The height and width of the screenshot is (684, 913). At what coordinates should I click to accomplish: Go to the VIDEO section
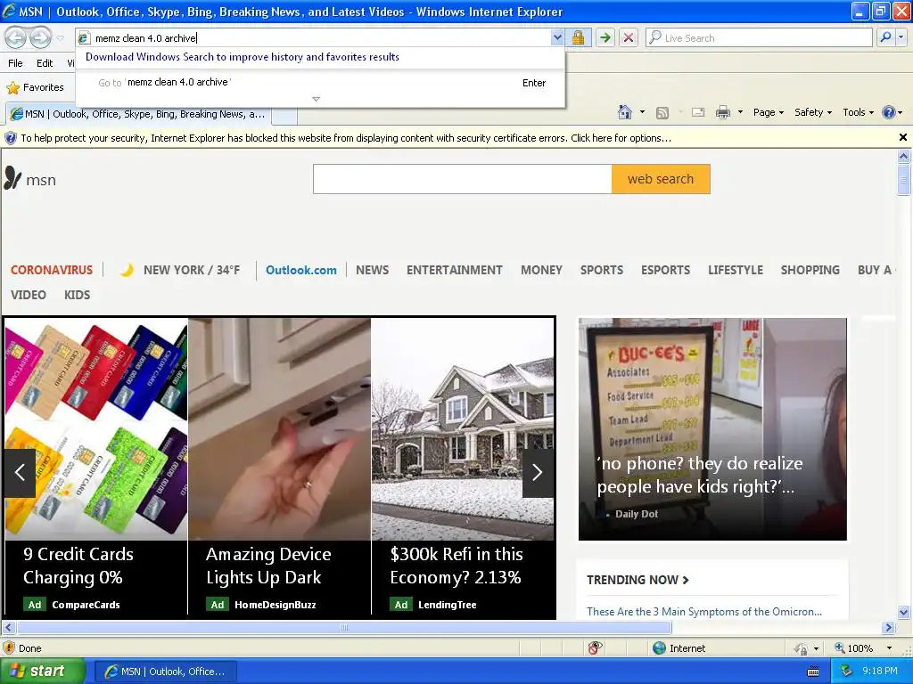click(28, 295)
